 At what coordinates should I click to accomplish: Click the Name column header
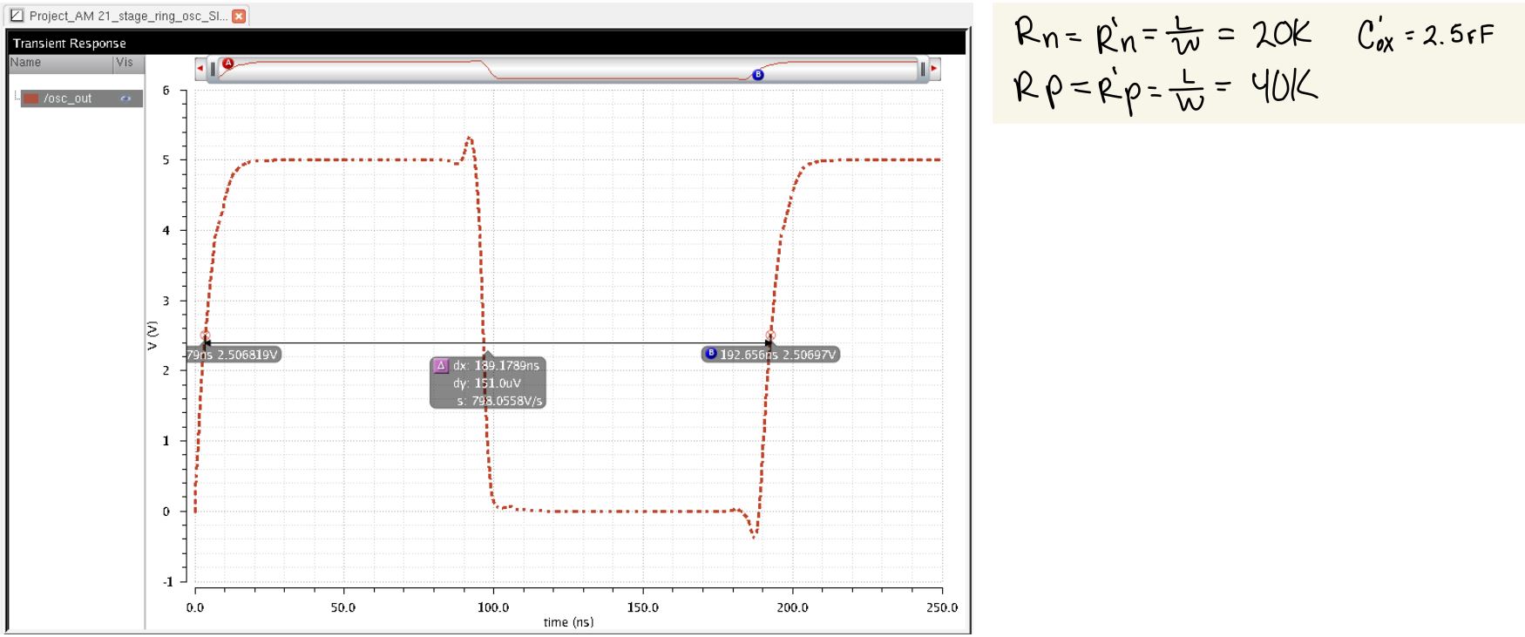tap(26, 63)
